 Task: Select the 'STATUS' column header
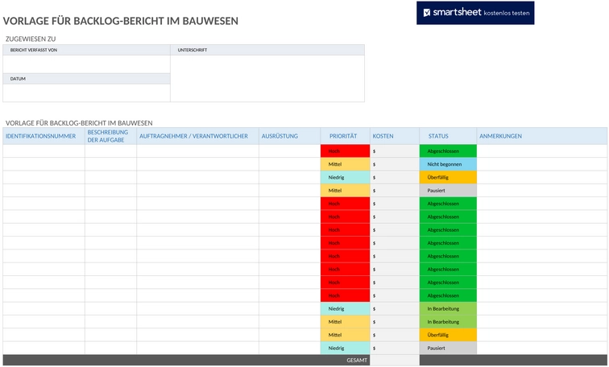coord(448,136)
